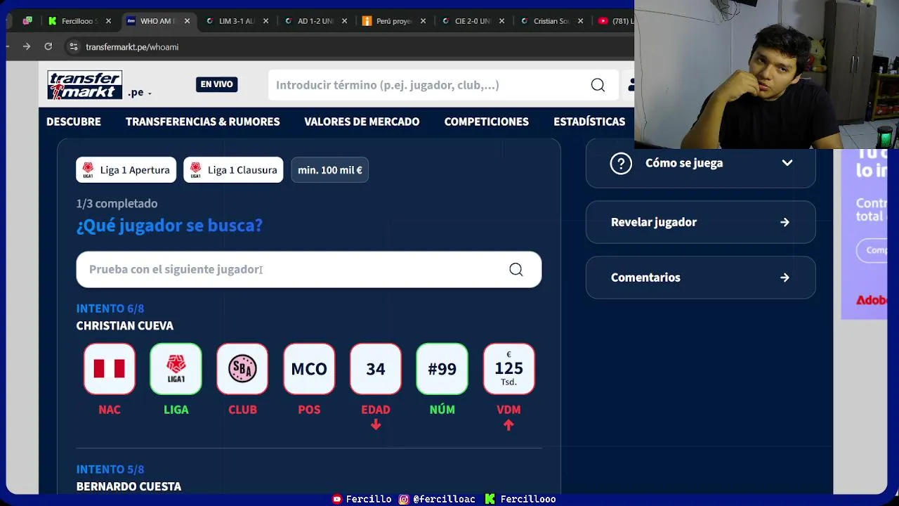Open the Comentarios panel
Image resolution: width=899 pixels, height=506 pixels.
[701, 278]
